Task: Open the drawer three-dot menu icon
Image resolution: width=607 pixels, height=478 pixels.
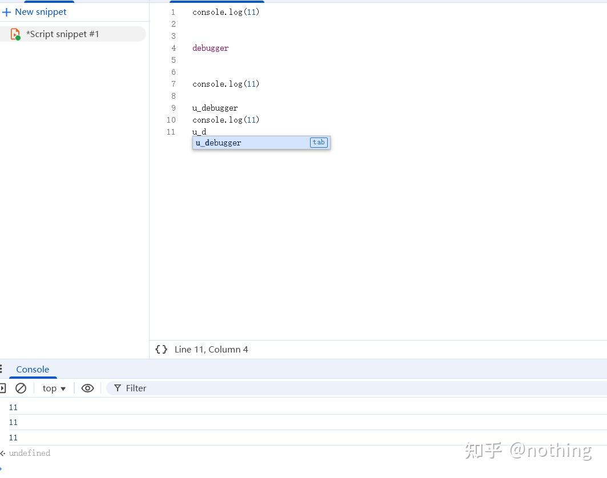Action: [1, 369]
